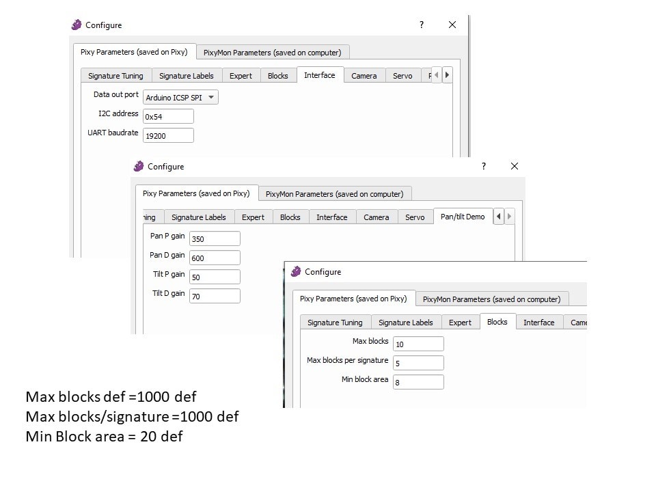
Task: Open Signature Tuning tab in bottom window
Action: pyautogui.click(x=335, y=323)
